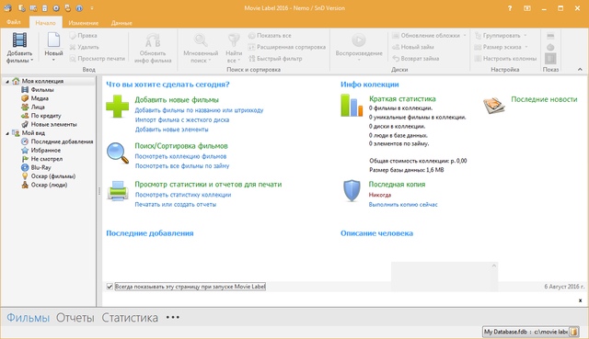Screen dimensions: 589x339
Task: Click the magnifying glass search/sort icon
Action: pyautogui.click(x=118, y=153)
